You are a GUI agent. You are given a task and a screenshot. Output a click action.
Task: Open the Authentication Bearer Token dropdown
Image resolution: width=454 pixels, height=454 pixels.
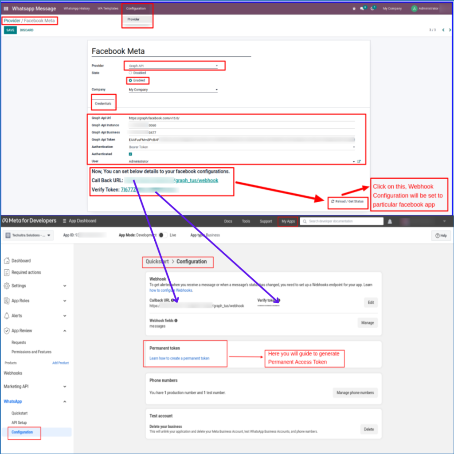pos(242,147)
